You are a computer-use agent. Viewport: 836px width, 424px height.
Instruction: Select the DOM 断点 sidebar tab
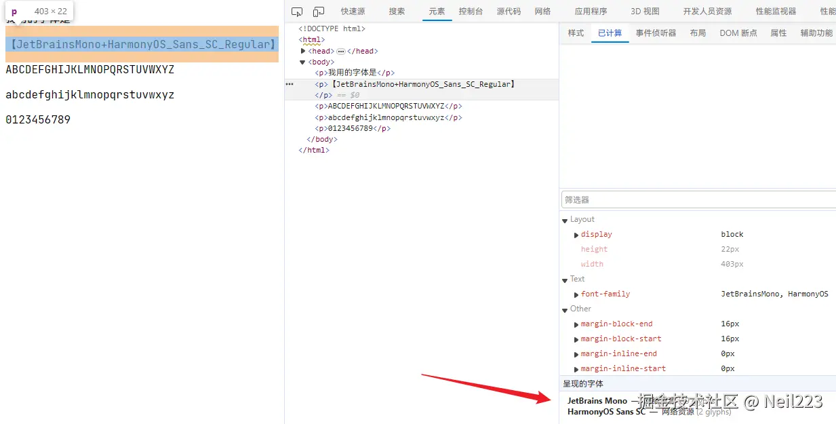(x=738, y=33)
